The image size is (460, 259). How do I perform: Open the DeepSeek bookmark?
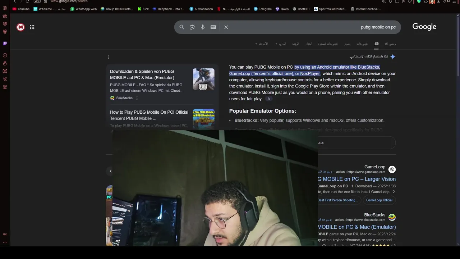169,9
